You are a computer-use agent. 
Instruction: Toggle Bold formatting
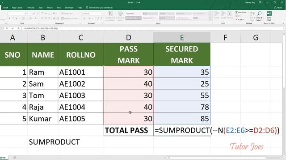coord(9,18)
